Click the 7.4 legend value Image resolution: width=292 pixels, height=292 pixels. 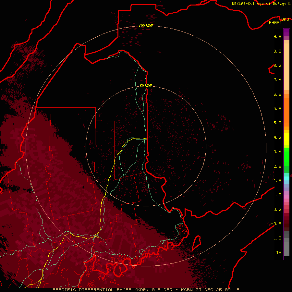pyautogui.click(x=277, y=80)
